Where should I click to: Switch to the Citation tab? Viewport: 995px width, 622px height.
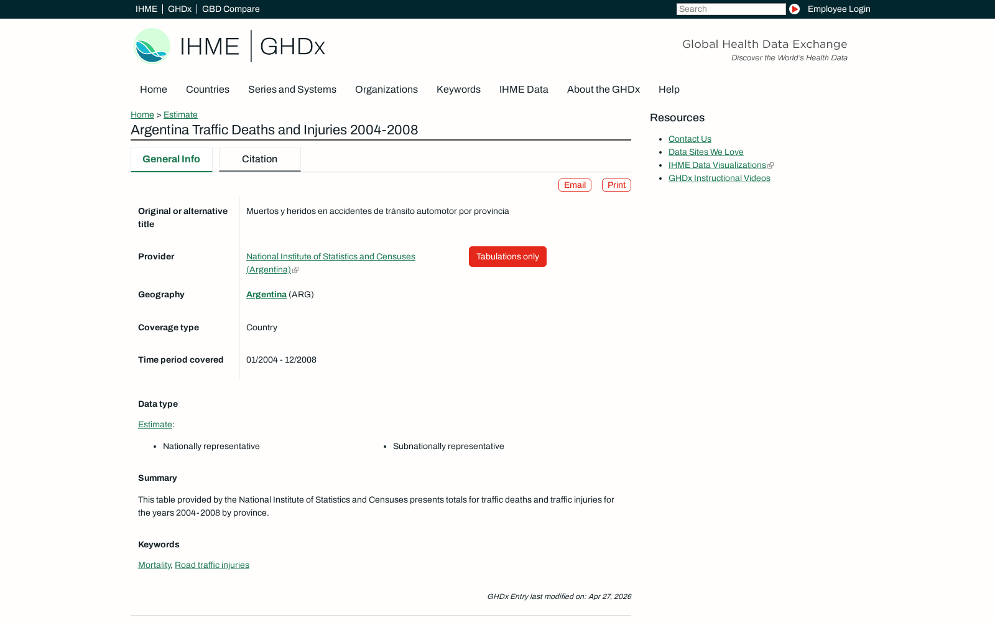pos(260,159)
